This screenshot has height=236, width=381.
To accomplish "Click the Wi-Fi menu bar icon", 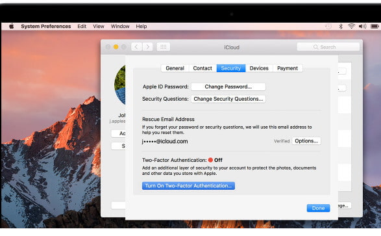I will pos(351,26).
